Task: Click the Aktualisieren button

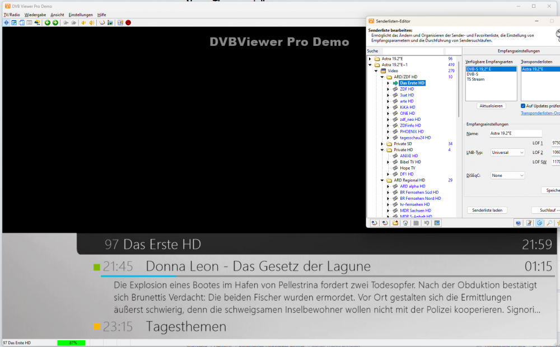Action: tap(492, 106)
